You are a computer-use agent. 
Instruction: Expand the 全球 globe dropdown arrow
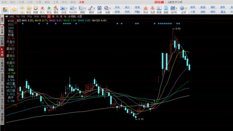(x=186, y=8)
